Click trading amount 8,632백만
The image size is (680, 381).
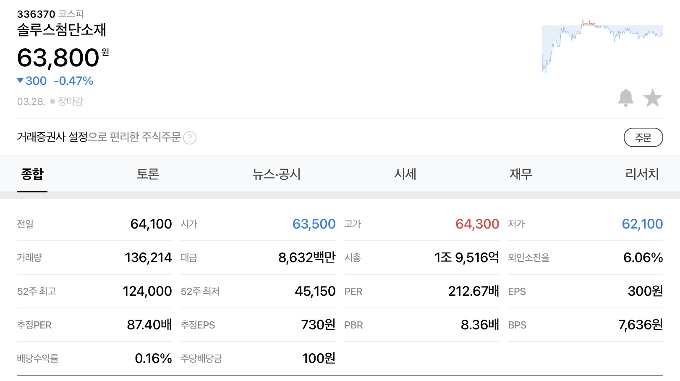coord(307,258)
